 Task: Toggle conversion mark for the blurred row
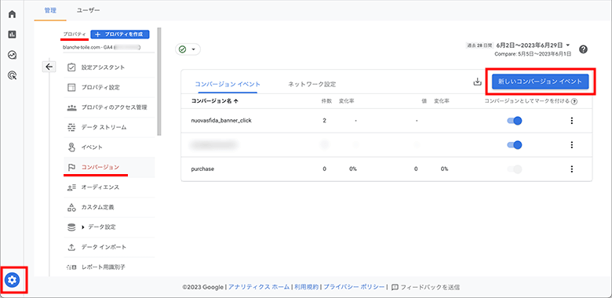point(515,145)
